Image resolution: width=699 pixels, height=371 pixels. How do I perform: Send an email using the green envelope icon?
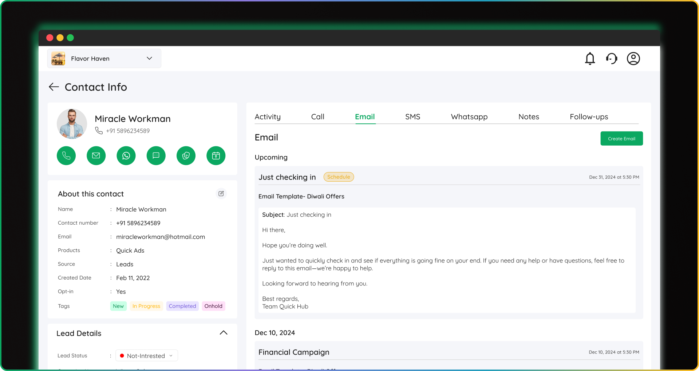pos(96,156)
